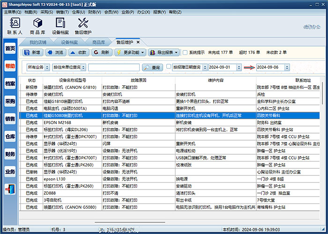Open the 按报障日期查询 combo box

[190, 68]
